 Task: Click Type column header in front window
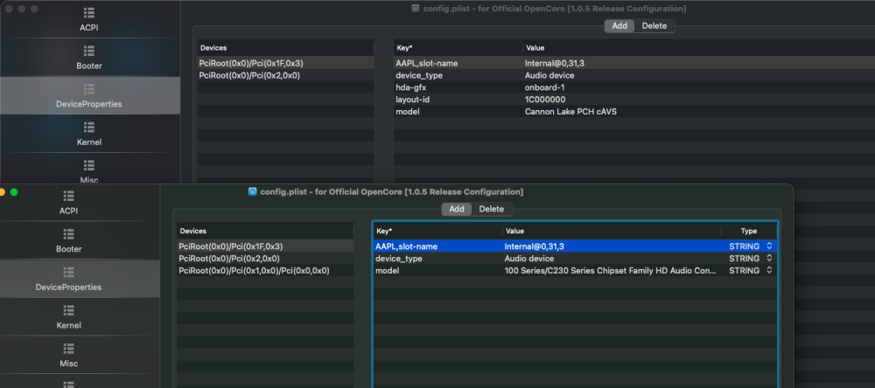coord(748,231)
